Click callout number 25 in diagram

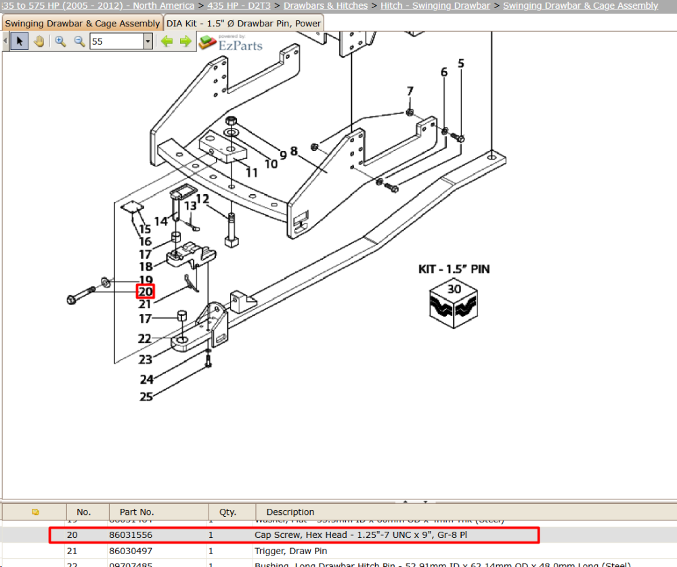click(146, 396)
